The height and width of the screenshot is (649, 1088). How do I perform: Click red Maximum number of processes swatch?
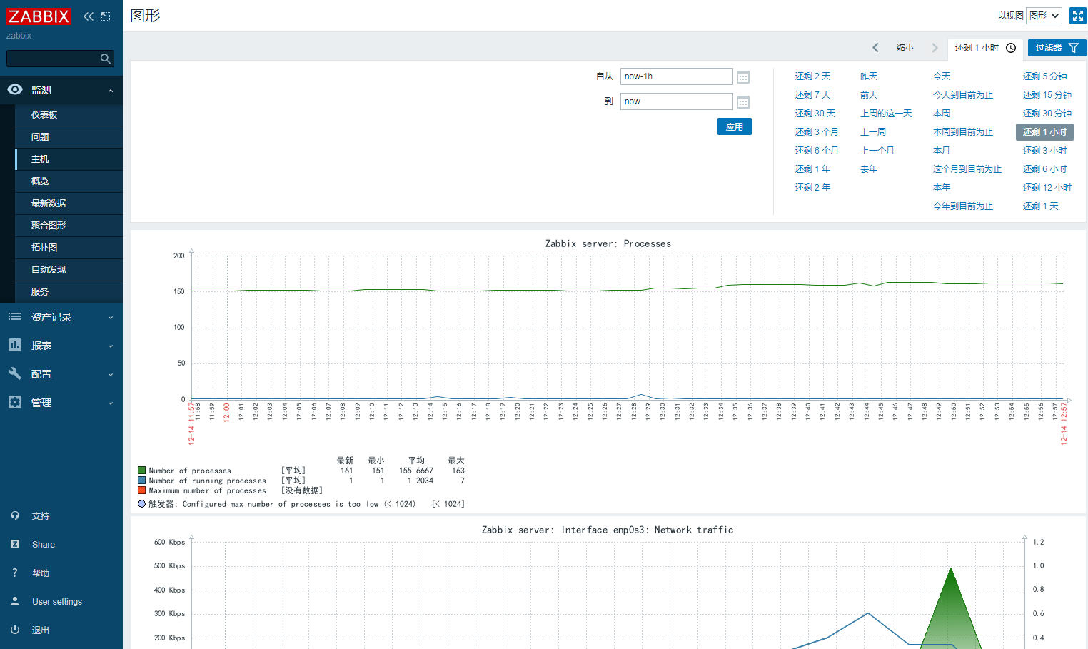142,490
